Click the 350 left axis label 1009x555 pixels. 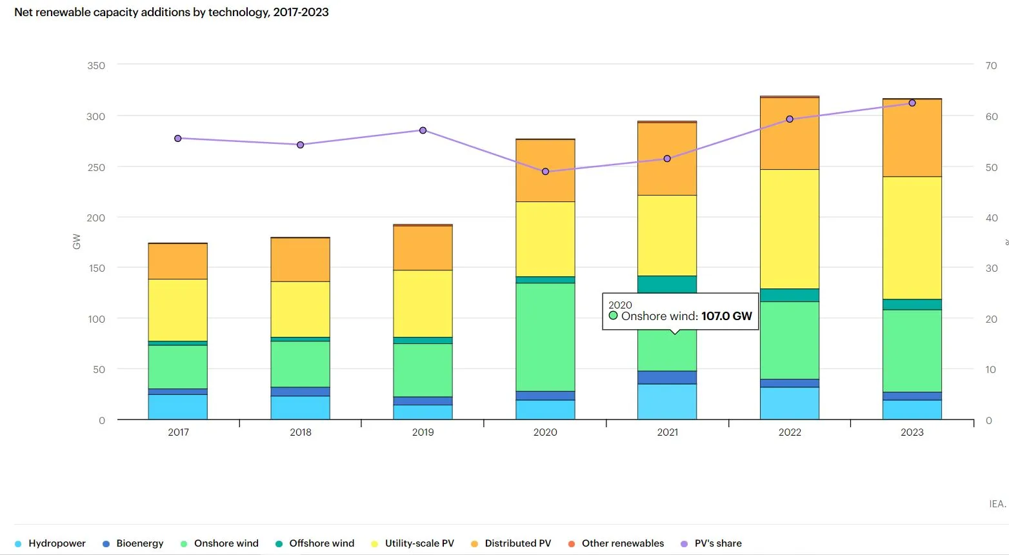(96, 65)
